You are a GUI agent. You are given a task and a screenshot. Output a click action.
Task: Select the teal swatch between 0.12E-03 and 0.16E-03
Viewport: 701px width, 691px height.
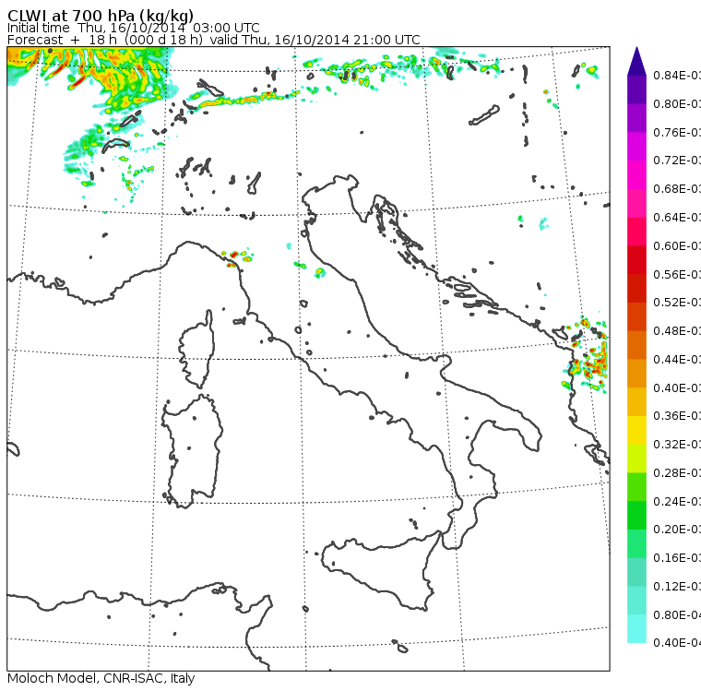click(636, 572)
